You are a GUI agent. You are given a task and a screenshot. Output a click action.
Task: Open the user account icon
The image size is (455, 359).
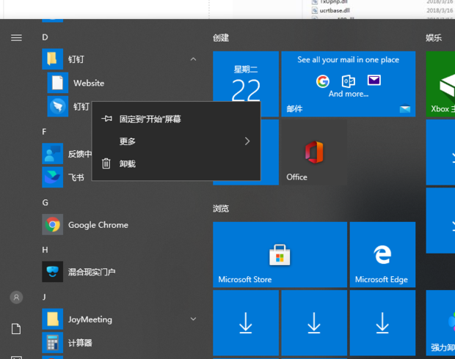[16, 297]
